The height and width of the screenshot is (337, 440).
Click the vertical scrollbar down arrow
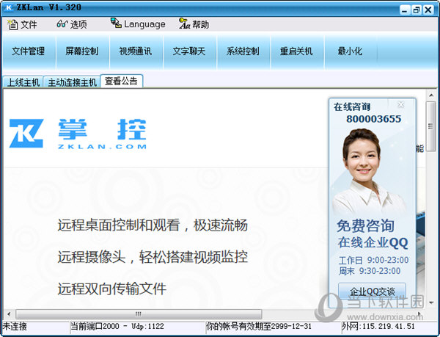[431, 302]
